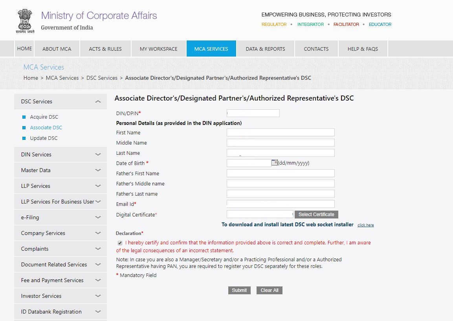This screenshot has height=321, width=453.
Task: Submit the Associate DSC form
Action: coord(239,290)
